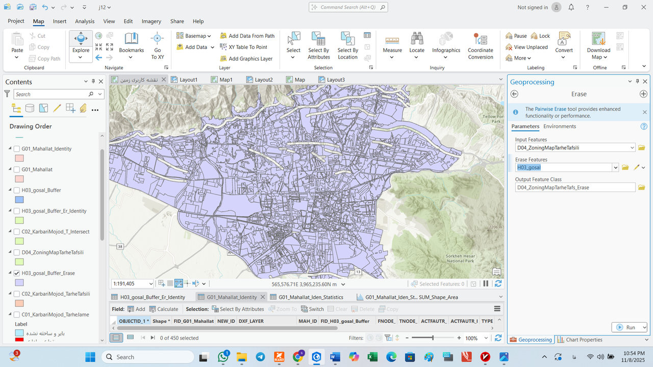
Task: Expand the More labeling options
Action: pyautogui.click(x=519, y=58)
